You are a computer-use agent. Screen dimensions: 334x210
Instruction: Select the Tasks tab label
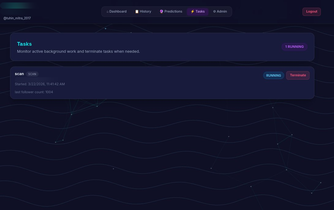pyautogui.click(x=200, y=12)
